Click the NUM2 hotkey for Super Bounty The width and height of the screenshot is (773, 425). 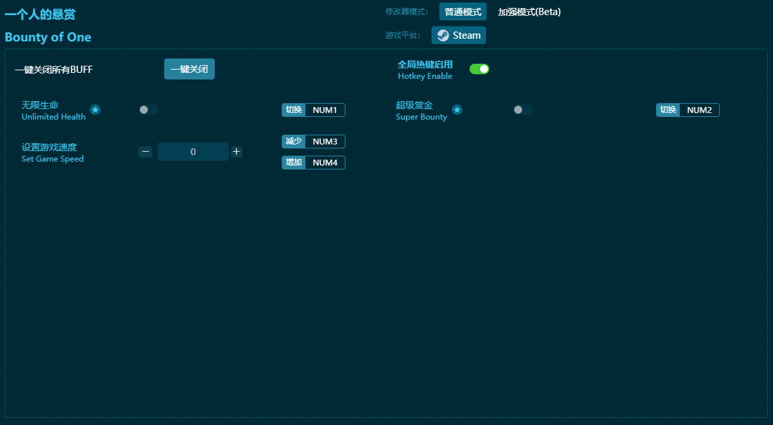(x=699, y=110)
